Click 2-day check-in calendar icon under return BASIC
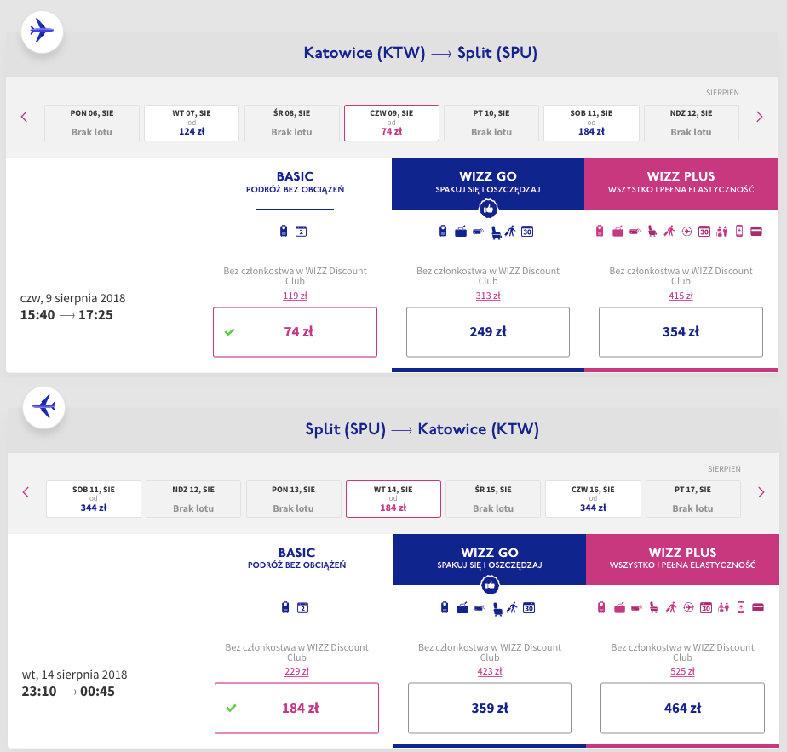The image size is (787, 752). (x=302, y=608)
